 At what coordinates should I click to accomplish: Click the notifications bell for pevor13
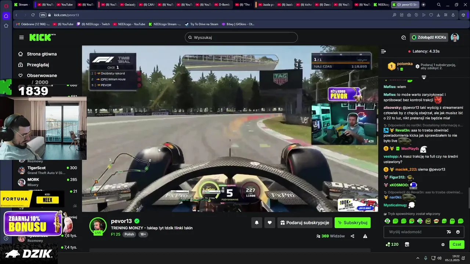click(x=257, y=223)
